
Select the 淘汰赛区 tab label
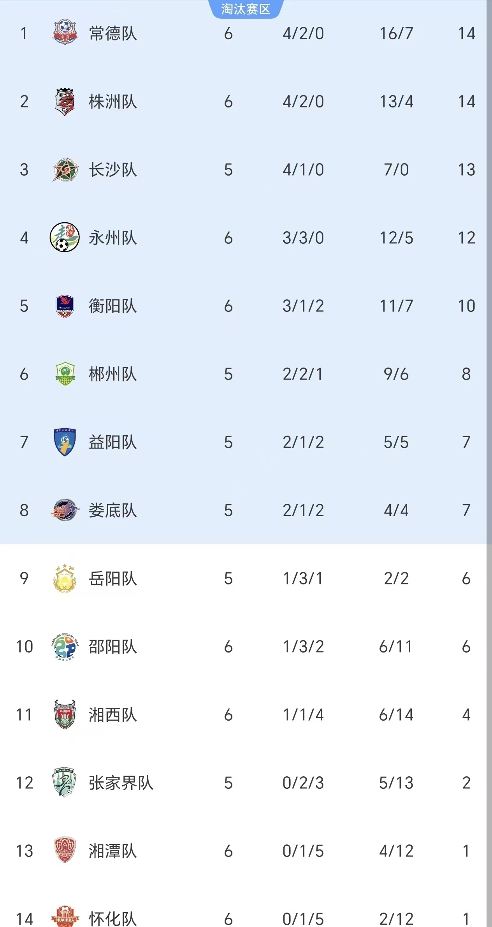245,9
